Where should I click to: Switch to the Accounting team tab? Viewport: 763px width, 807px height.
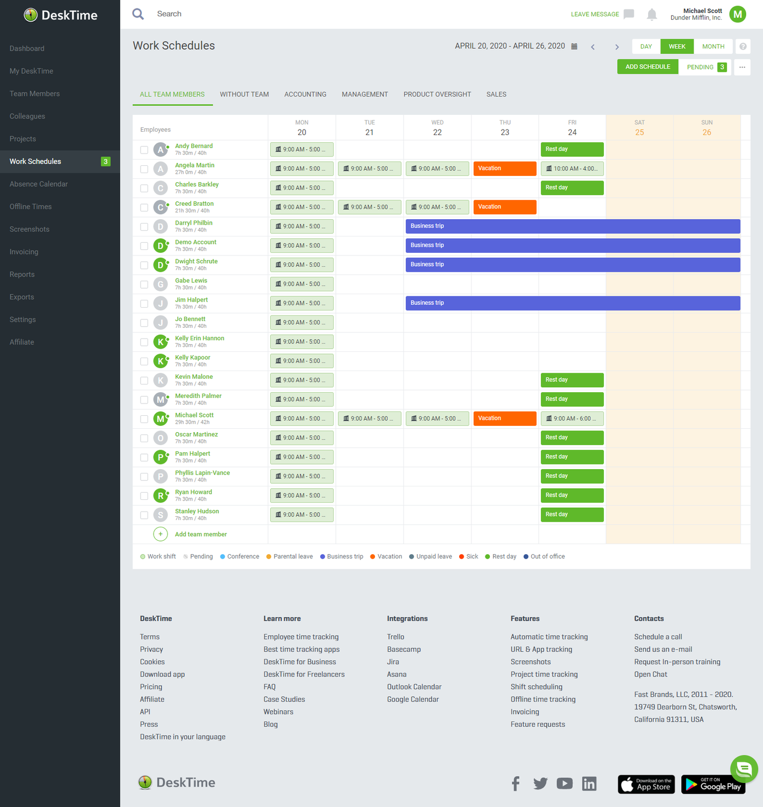tap(305, 94)
